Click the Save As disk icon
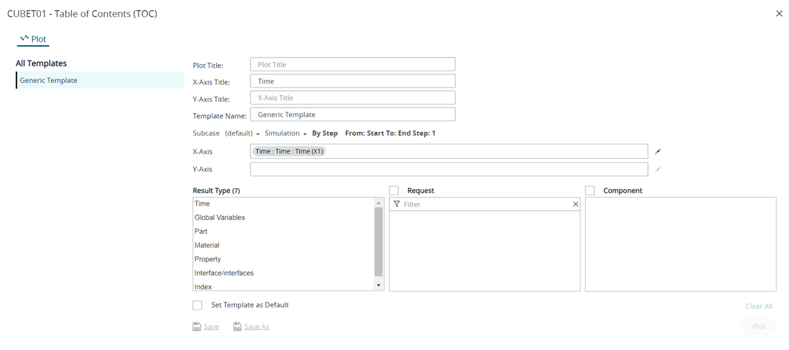789x350 pixels. tap(237, 326)
